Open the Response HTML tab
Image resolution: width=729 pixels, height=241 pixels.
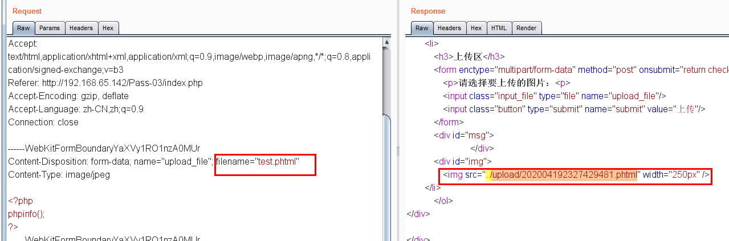pyautogui.click(x=499, y=28)
